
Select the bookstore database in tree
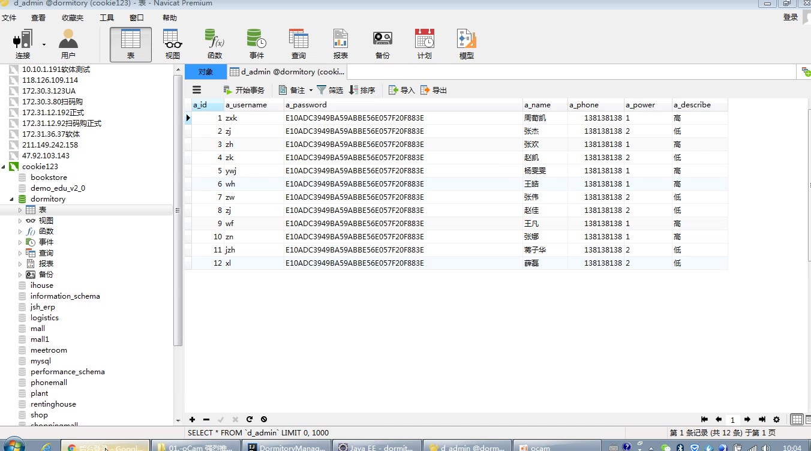[49, 178]
